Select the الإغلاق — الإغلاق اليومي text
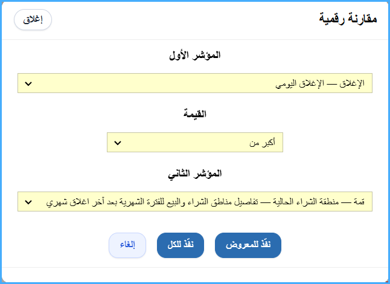This screenshot has height=284, width=390. coord(320,83)
